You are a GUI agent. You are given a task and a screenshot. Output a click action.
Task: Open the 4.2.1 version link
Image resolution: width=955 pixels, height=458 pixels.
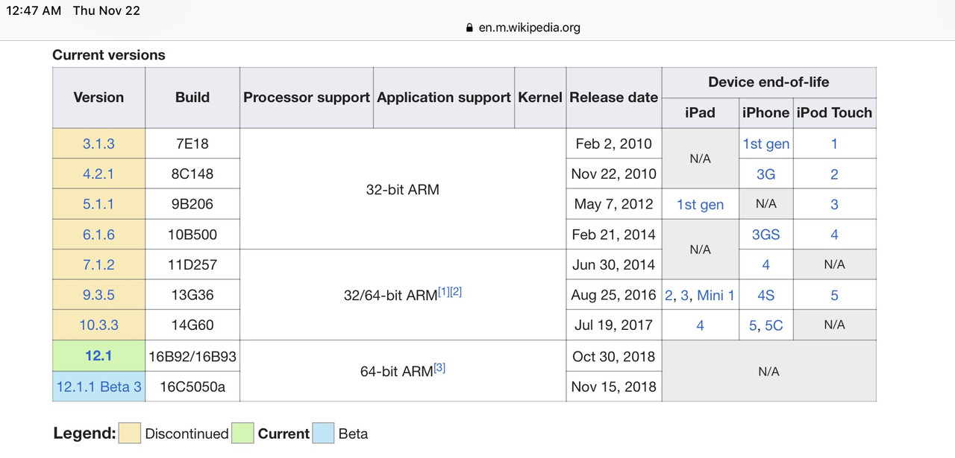(98, 174)
